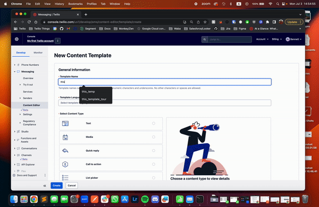The image size is (319, 207).
Task: Open Terminal from the Dock
Action: (x=200, y=199)
